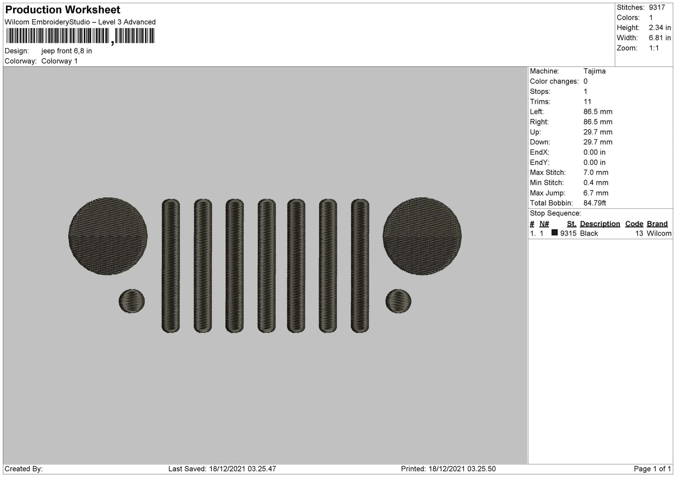The height and width of the screenshot is (477, 676).
Task: Select the small right turn-signal circle
Action: coord(399,301)
